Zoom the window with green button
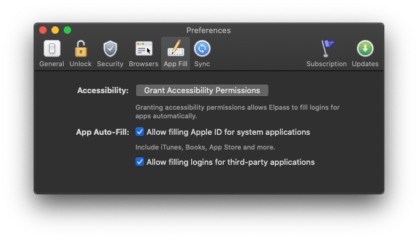Image resolution: width=418 pixels, height=239 pixels. click(67, 30)
